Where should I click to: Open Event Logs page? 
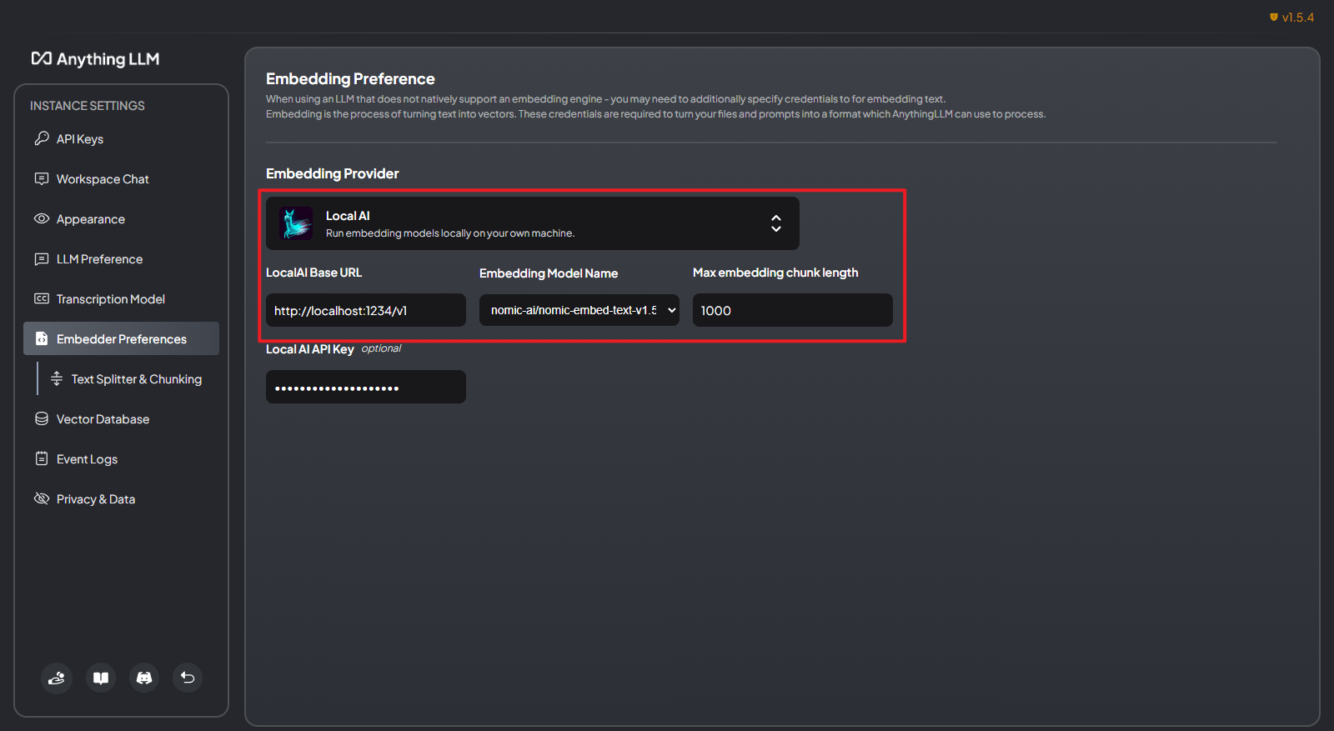[121, 458]
